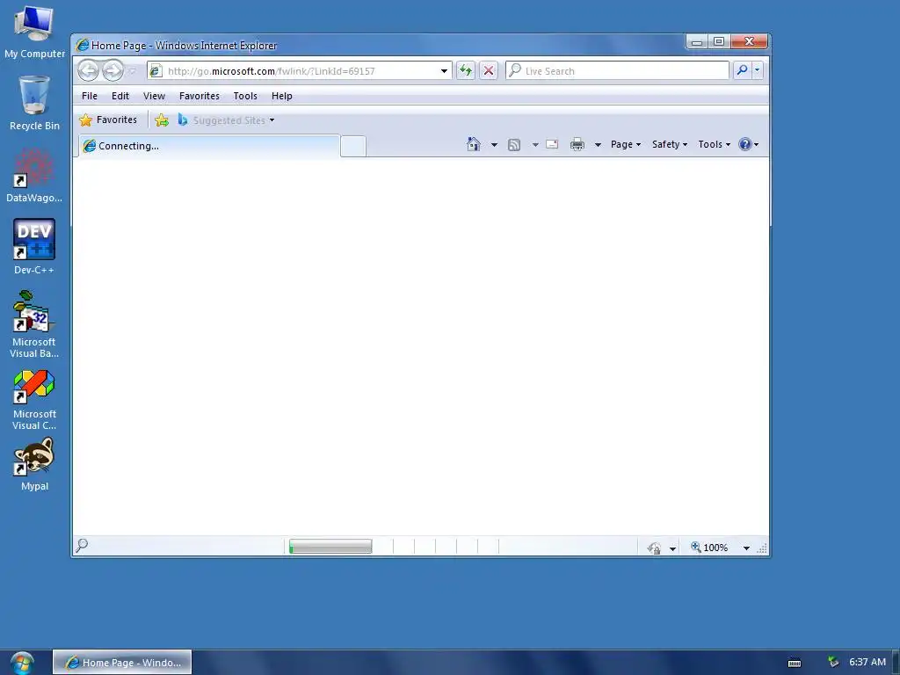Screen dimensions: 900x675
Task: Click Add to Favorites Bar star icon
Action: point(162,120)
